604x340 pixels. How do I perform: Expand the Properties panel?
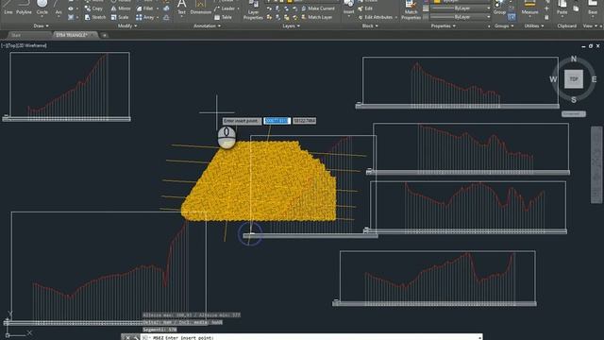[x=443, y=25]
